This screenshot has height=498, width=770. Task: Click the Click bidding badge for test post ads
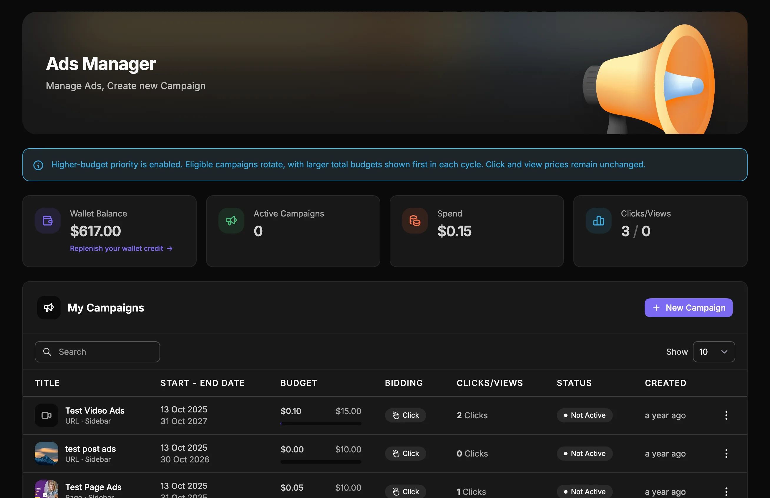(405, 453)
